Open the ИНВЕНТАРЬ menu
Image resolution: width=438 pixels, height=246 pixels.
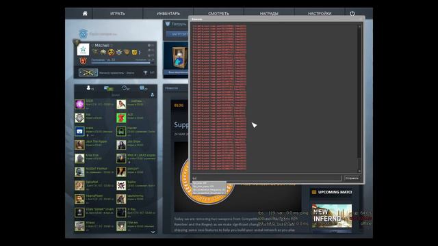168,14
